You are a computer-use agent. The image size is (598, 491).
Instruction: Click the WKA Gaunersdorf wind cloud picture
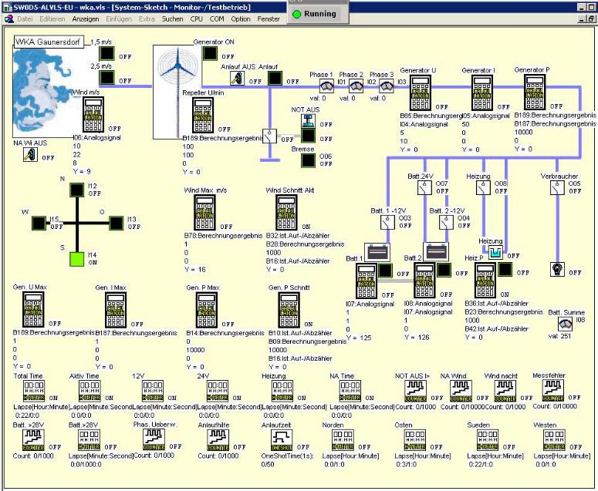pyautogui.click(x=42, y=92)
